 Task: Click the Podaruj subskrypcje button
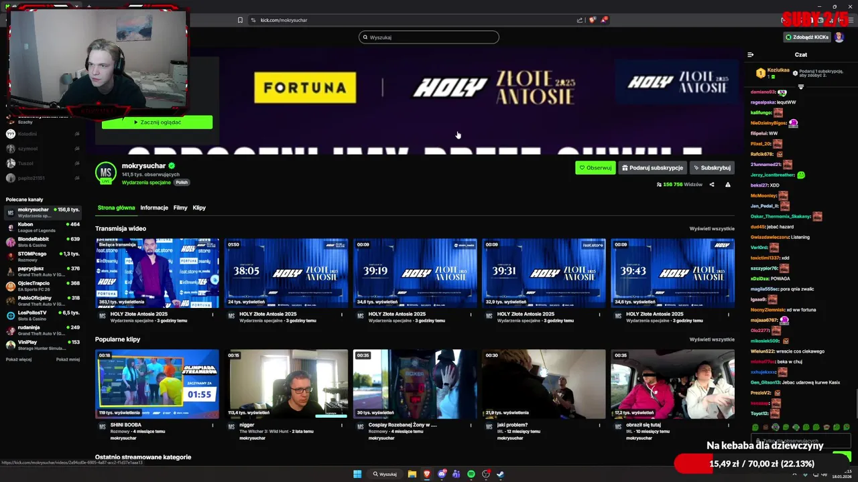click(x=652, y=168)
